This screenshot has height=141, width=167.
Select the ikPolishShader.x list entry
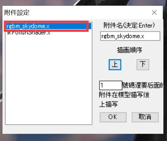click(x=29, y=33)
